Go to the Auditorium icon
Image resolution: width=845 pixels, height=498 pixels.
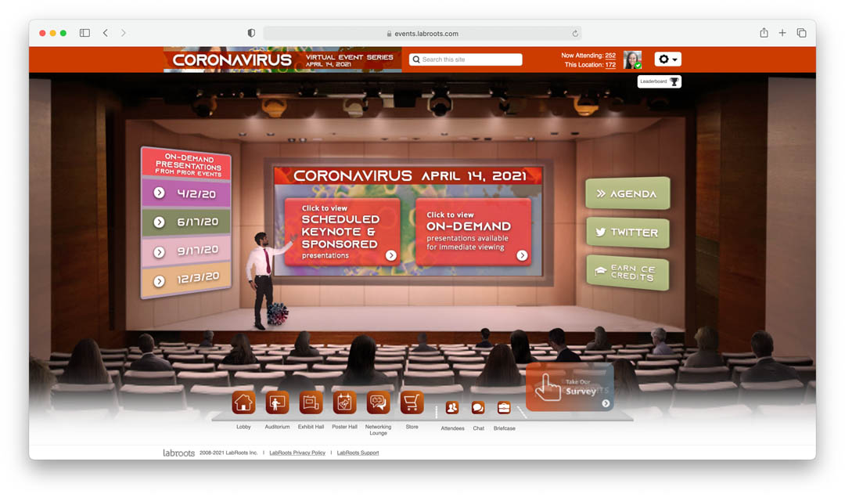[277, 402]
